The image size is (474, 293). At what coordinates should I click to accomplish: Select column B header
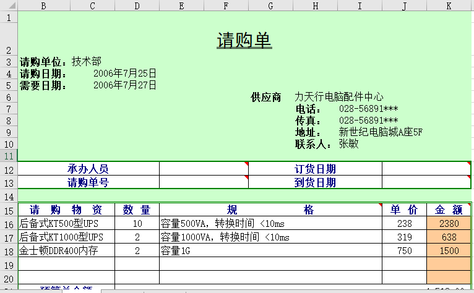(x=44, y=6)
